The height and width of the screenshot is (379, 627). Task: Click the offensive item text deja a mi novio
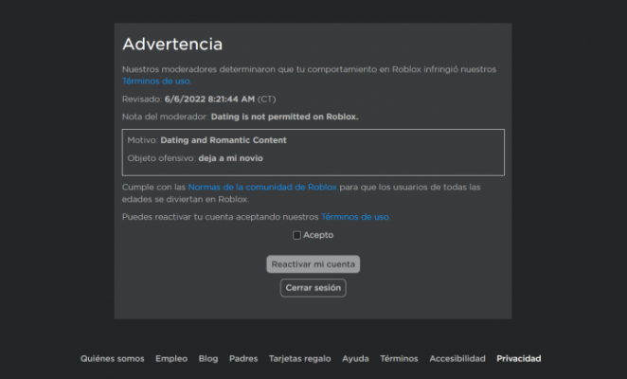[231, 158]
